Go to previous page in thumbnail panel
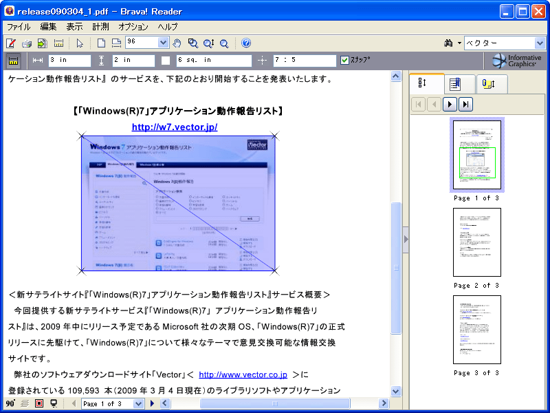550x413 pixels. pyautogui.click(x=434, y=105)
